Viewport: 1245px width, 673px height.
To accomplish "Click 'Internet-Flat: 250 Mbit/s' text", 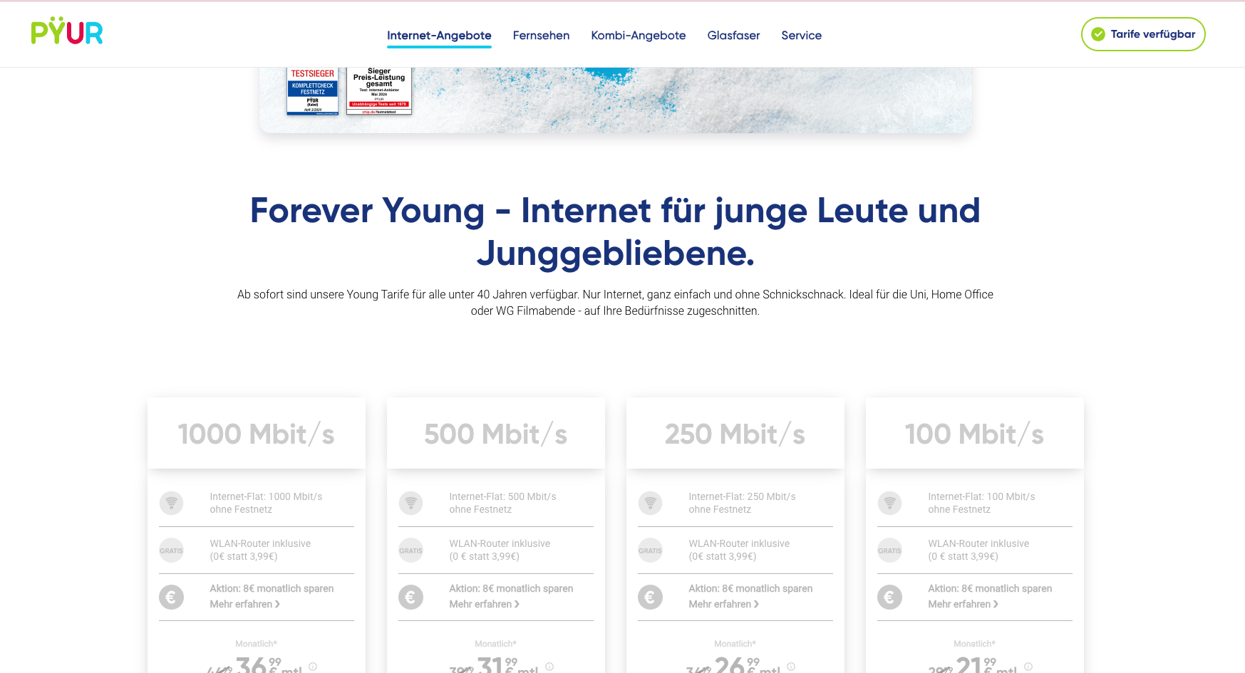I will (x=742, y=496).
